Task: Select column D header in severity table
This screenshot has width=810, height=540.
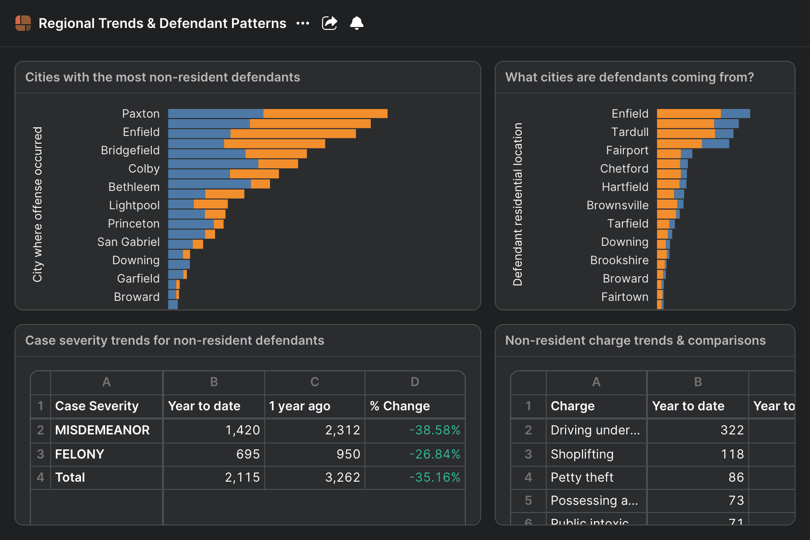Action: click(x=415, y=382)
